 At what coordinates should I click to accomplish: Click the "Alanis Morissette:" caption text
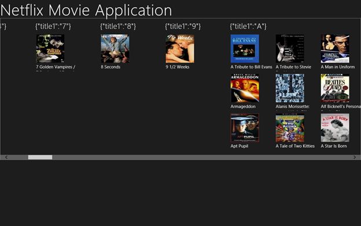(x=293, y=107)
